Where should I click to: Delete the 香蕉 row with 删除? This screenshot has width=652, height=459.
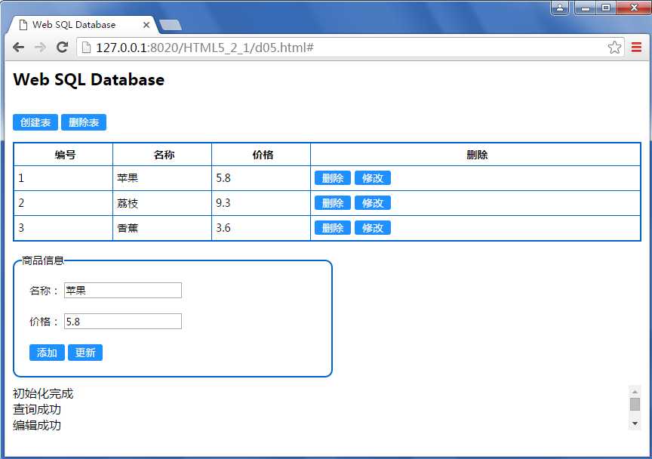[x=333, y=228]
